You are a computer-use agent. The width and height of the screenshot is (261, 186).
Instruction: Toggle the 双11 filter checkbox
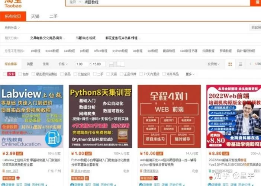(5, 74)
